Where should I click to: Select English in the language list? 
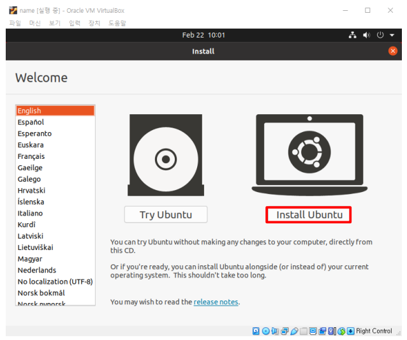(x=56, y=110)
